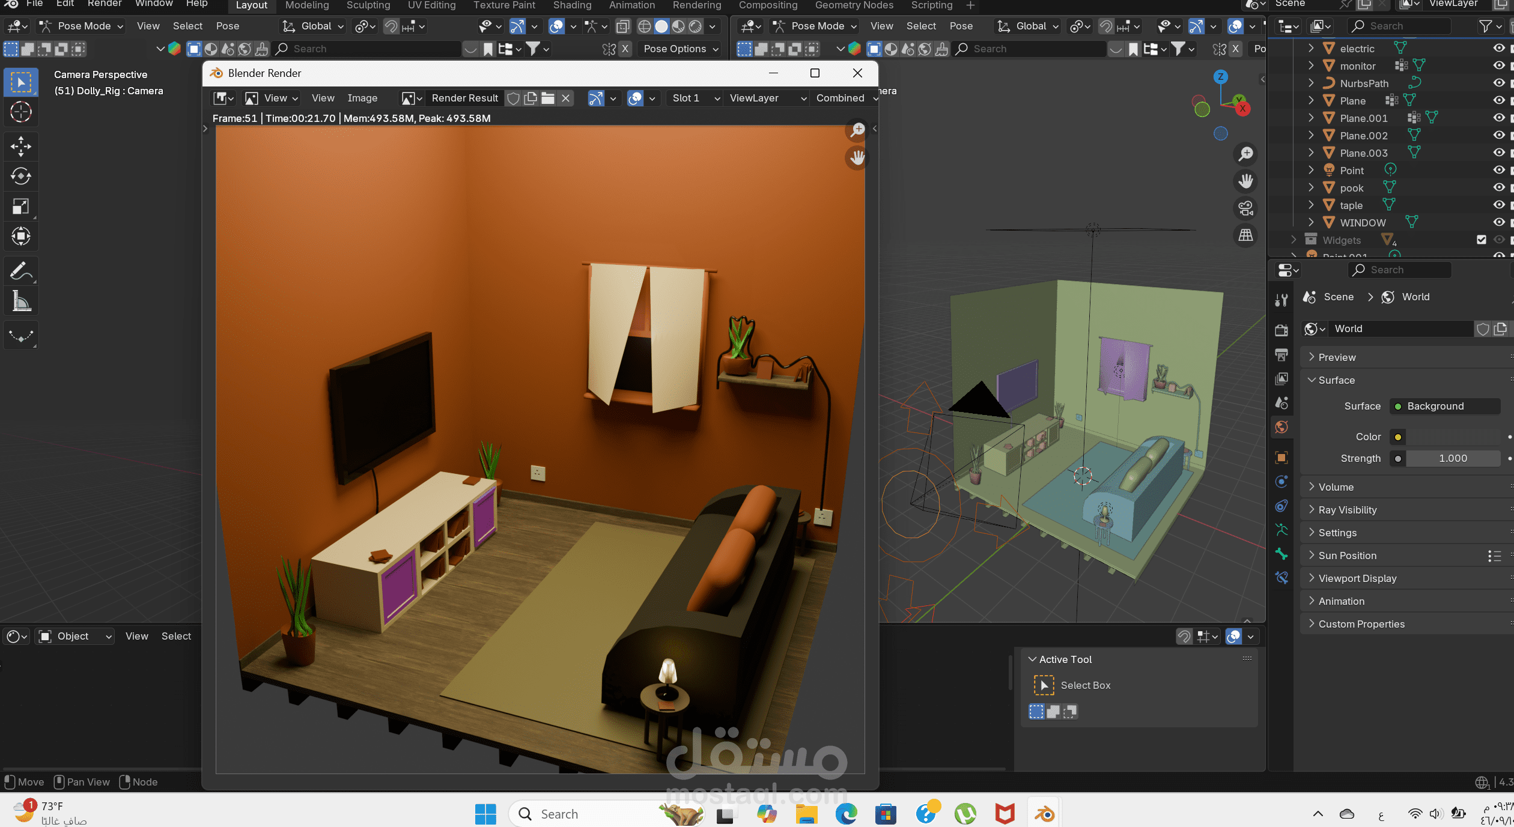Uncheck the Widgets collection checkbox

(x=1481, y=240)
